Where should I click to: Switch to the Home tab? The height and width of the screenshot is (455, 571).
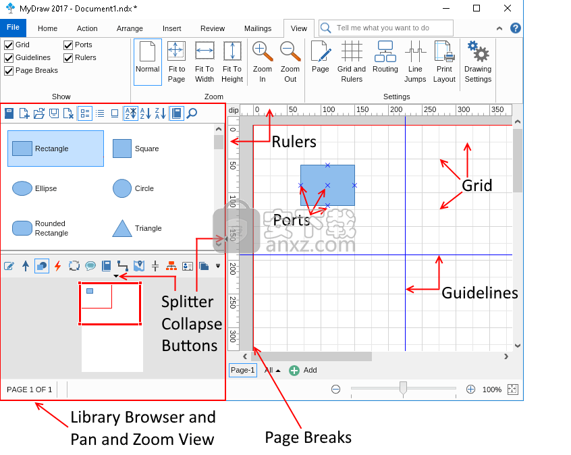tap(47, 28)
